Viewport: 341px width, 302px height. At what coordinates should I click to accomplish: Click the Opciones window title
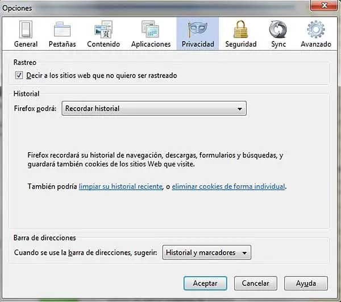coord(17,8)
